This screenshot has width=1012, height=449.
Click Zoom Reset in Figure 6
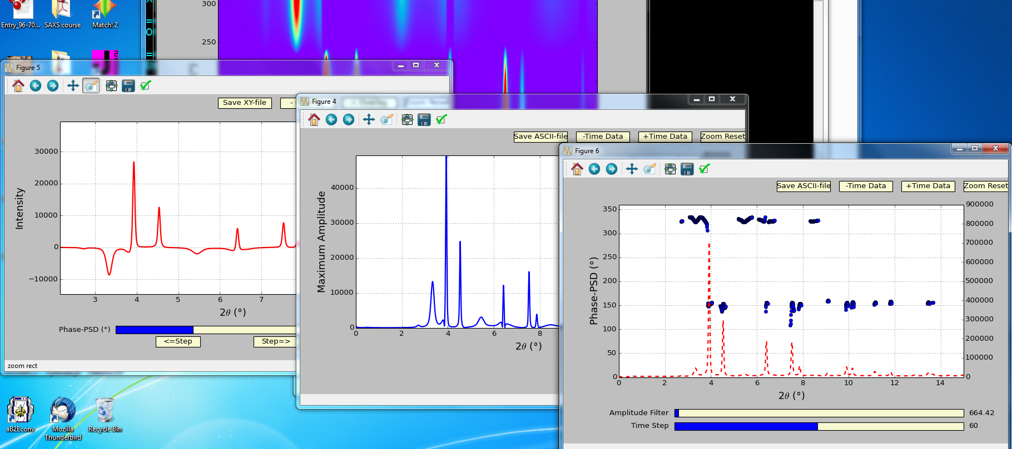985,186
